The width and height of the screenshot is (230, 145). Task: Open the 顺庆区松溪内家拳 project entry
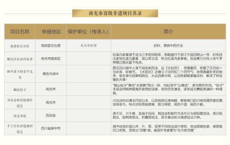pos(20,59)
